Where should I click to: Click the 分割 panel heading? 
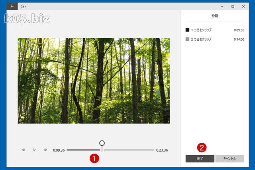click(215, 16)
